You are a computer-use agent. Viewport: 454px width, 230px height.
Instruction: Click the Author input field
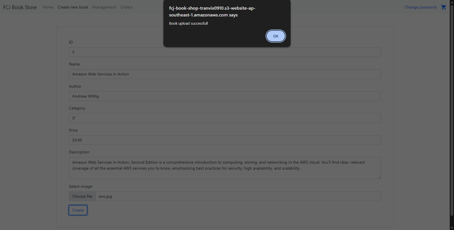[x=225, y=96]
